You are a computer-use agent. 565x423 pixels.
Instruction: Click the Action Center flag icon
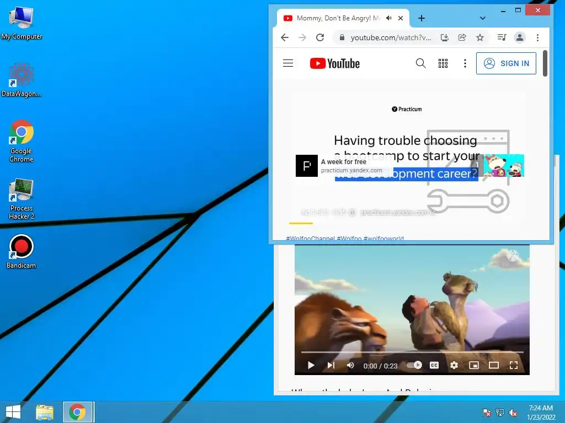click(x=487, y=412)
